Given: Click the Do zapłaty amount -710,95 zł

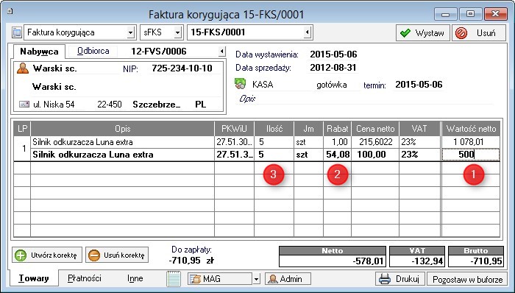Looking at the screenshot, I should [191, 261].
